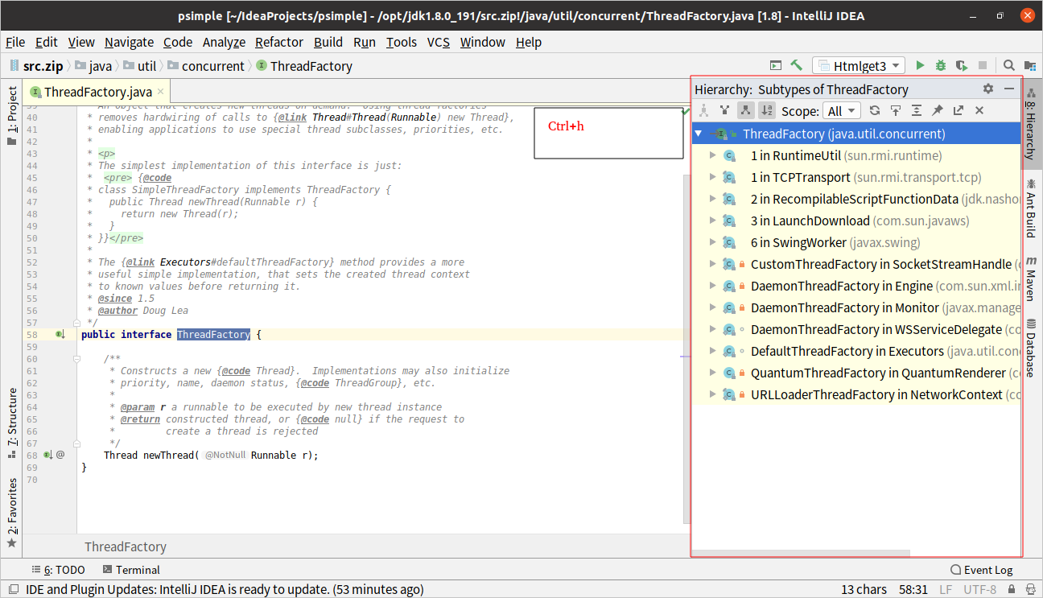Viewport: 1043px width, 598px height.
Task: Select QuantumThreadFactory in QuantumRenderer row
Action: [x=856, y=373]
